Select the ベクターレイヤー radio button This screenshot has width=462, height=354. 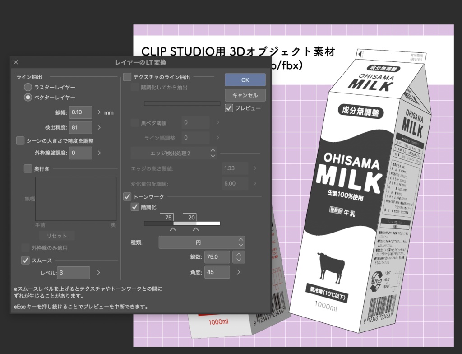(x=28, y=98)
